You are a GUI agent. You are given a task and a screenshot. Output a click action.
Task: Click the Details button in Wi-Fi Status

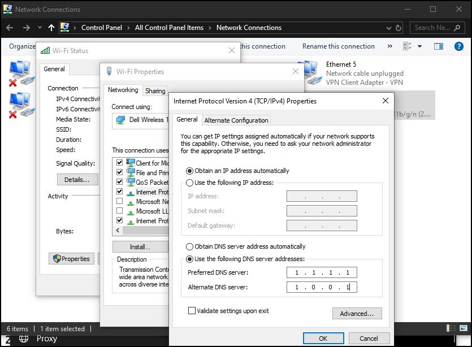click(77, 180)
